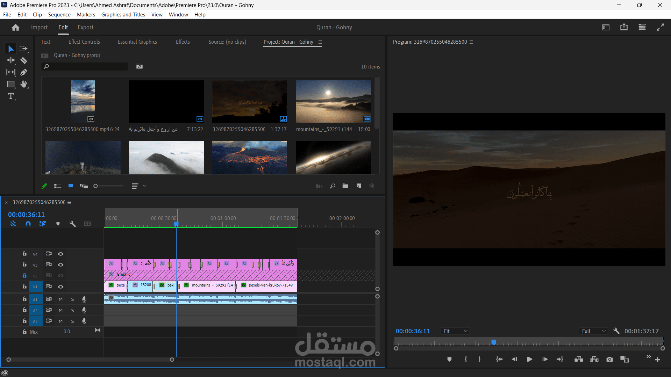Activate the Type tool
Image resolution: width=671 pixels, height=377 pixels.
(11, 96)
